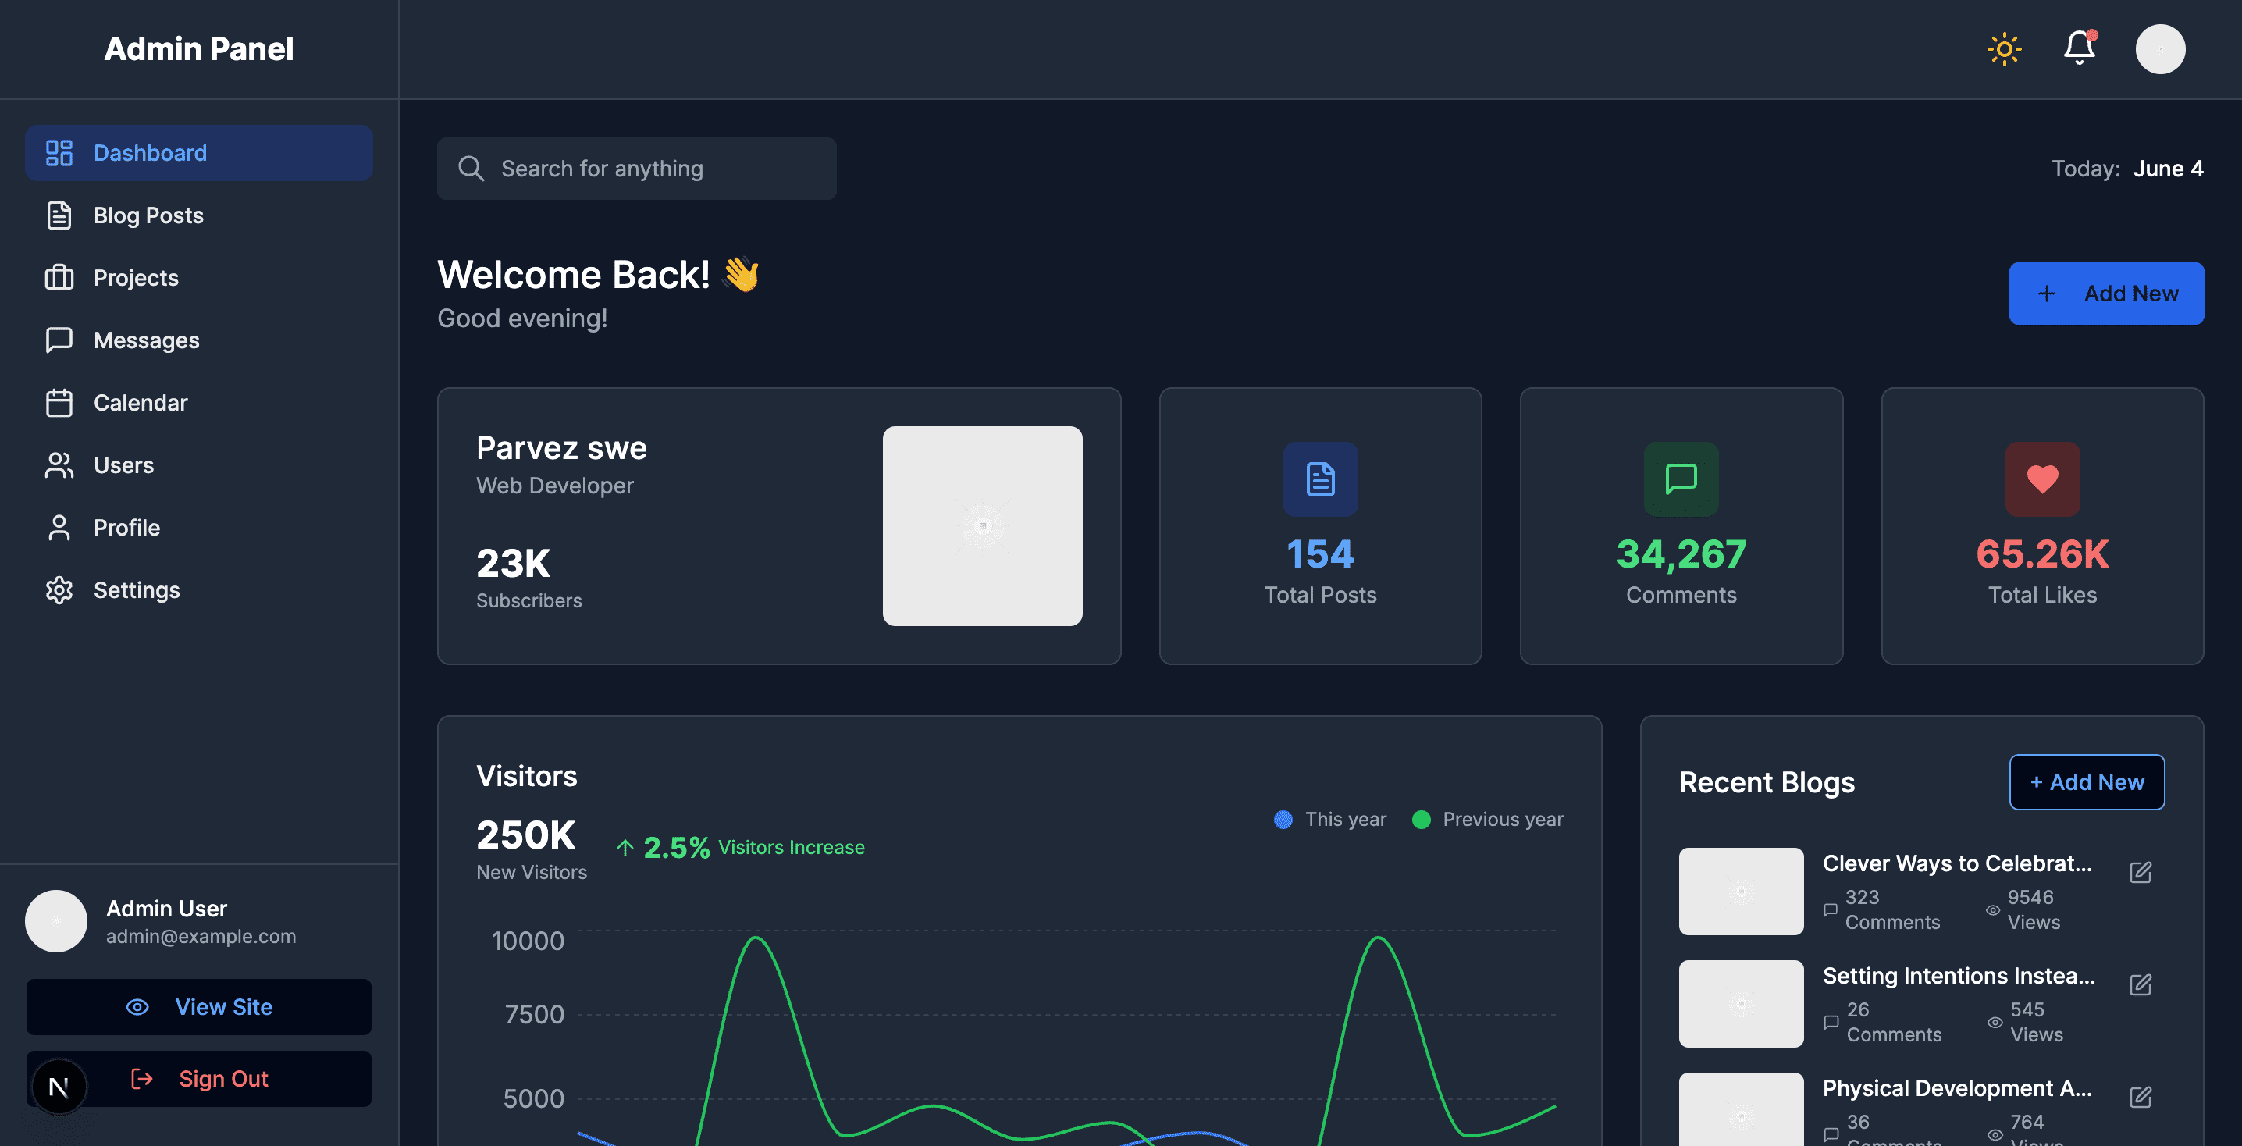Open the Blog Posts section icon
Viewport: 2242px width, 1146px height.
[x=59, y=215]
